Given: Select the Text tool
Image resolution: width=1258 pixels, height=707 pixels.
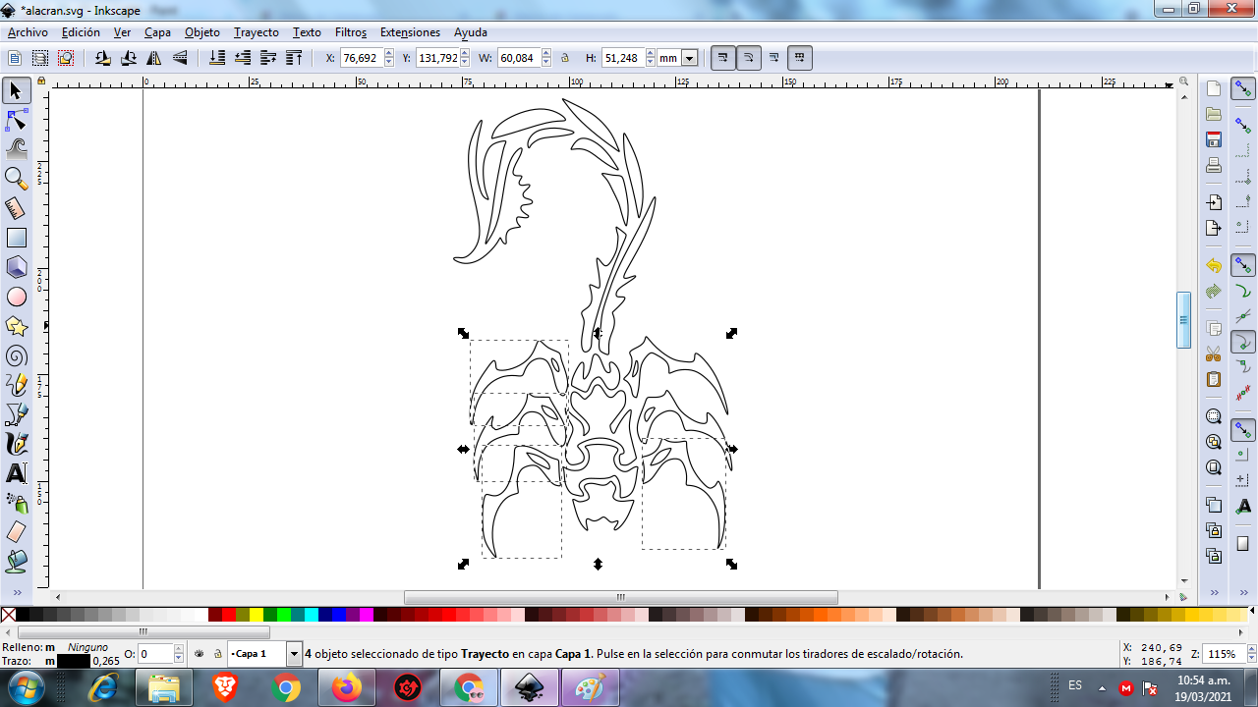Looking at the screenshot, I should click(x=16, y=473).
